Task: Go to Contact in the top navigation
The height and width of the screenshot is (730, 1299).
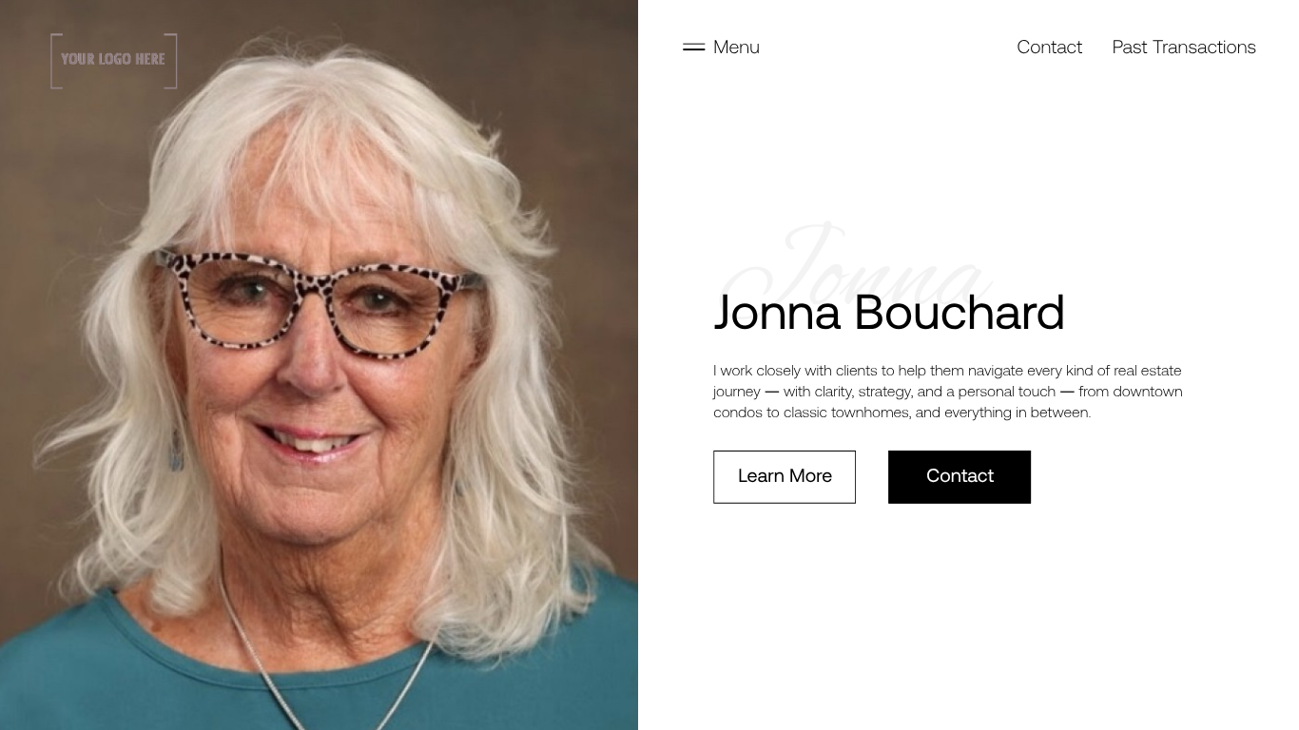Action: coord(1049,47)
